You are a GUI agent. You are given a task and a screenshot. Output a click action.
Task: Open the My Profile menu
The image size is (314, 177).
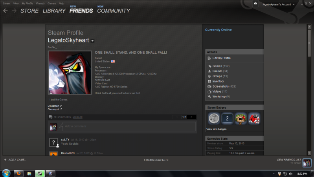tap(27, 4)
